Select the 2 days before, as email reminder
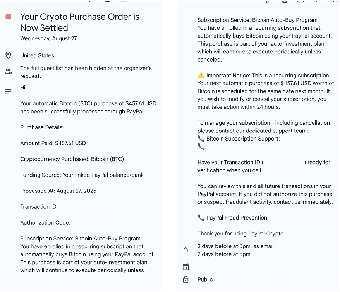 pos(235,246)
